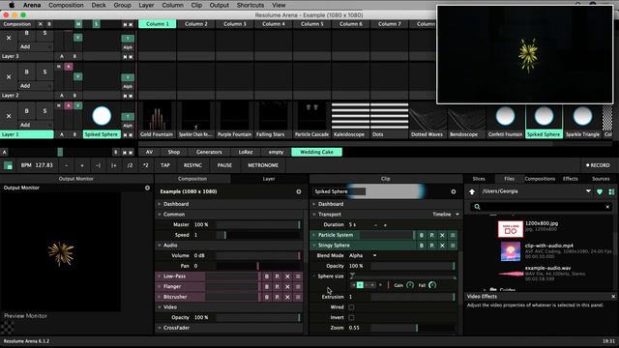Clear the file browser search field
The width and height of the screenshot is (619, 348).
tap(607, 207)
